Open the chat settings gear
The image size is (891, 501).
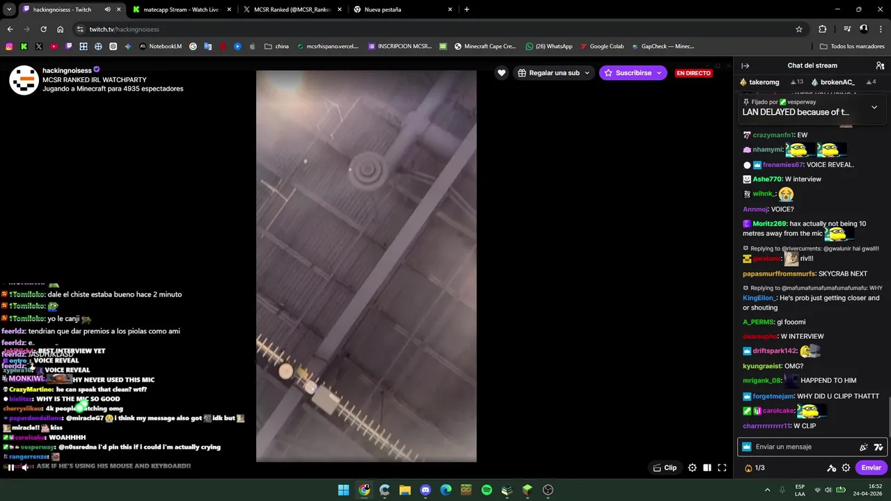click(x=846, y=468)
